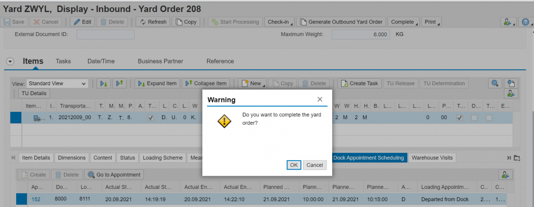
Task: Open the Loading Scheme tab
Action: click(163, 158)
